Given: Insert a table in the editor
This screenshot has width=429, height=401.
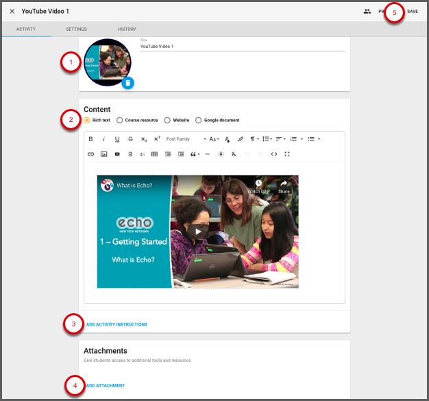Looking at the screenshot, I should point(154,154).
